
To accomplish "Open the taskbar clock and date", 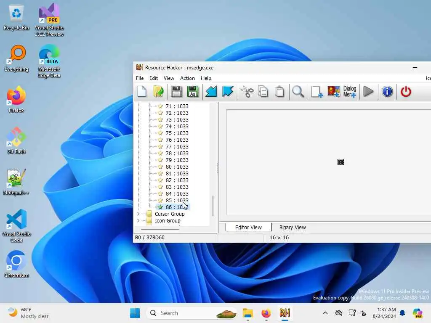I will point(384,313).
